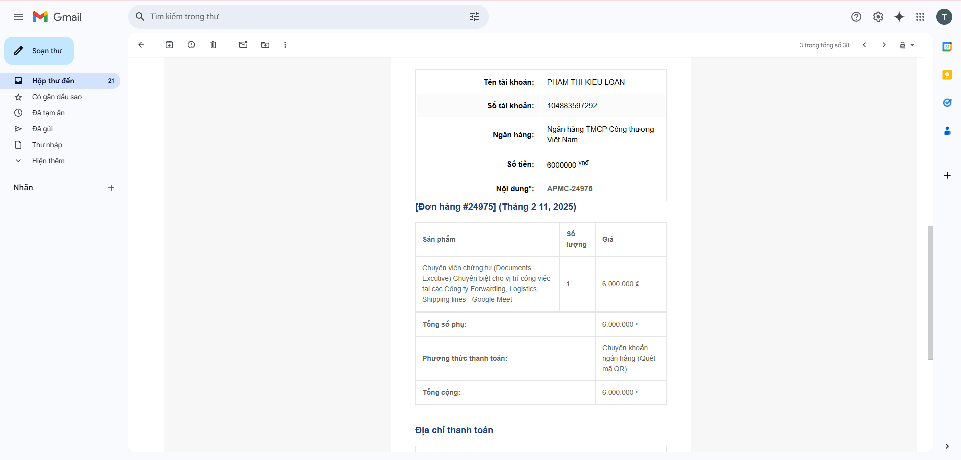Expand 'Hiện thêm' sidebar section
The height and width of the screenshot is (460, 961).
pos(48,161)
